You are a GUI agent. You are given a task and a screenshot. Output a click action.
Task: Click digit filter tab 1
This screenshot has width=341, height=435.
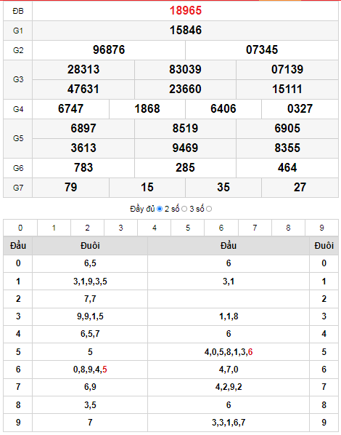coord(54,228)
